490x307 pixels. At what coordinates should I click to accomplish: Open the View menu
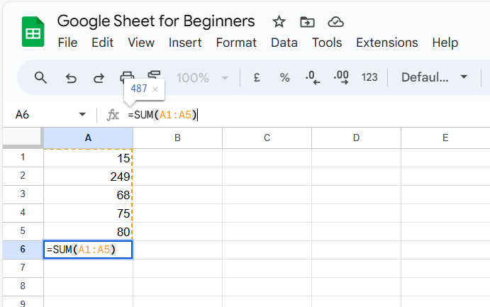tap(141, 43)
